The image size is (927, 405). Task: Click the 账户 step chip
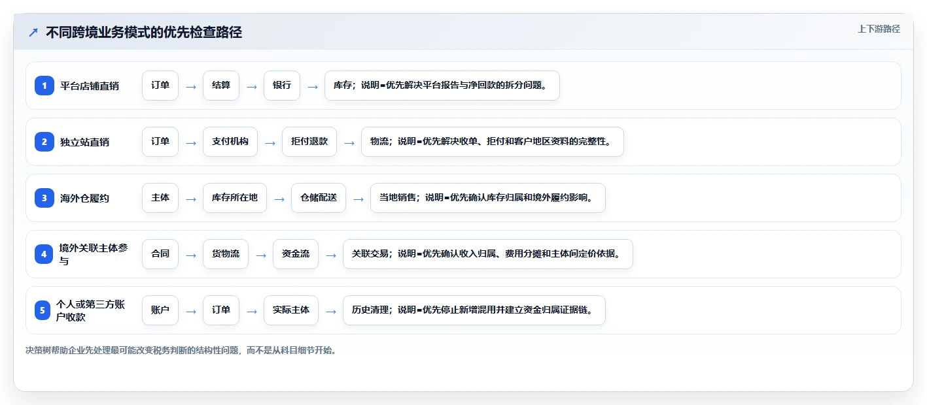tap(160, 310)
